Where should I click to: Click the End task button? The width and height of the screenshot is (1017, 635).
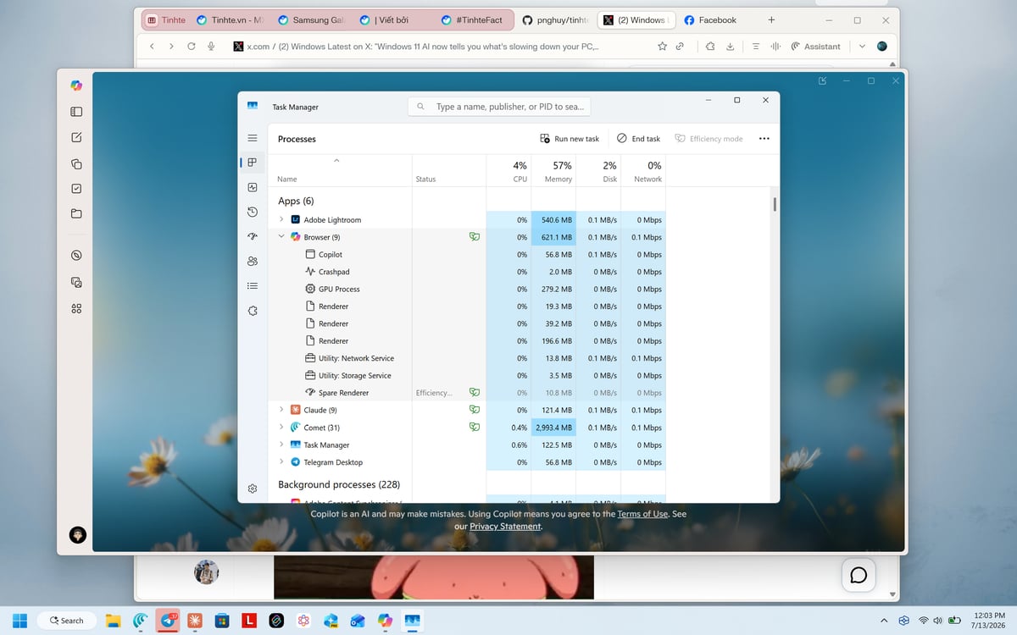(638, 139)
